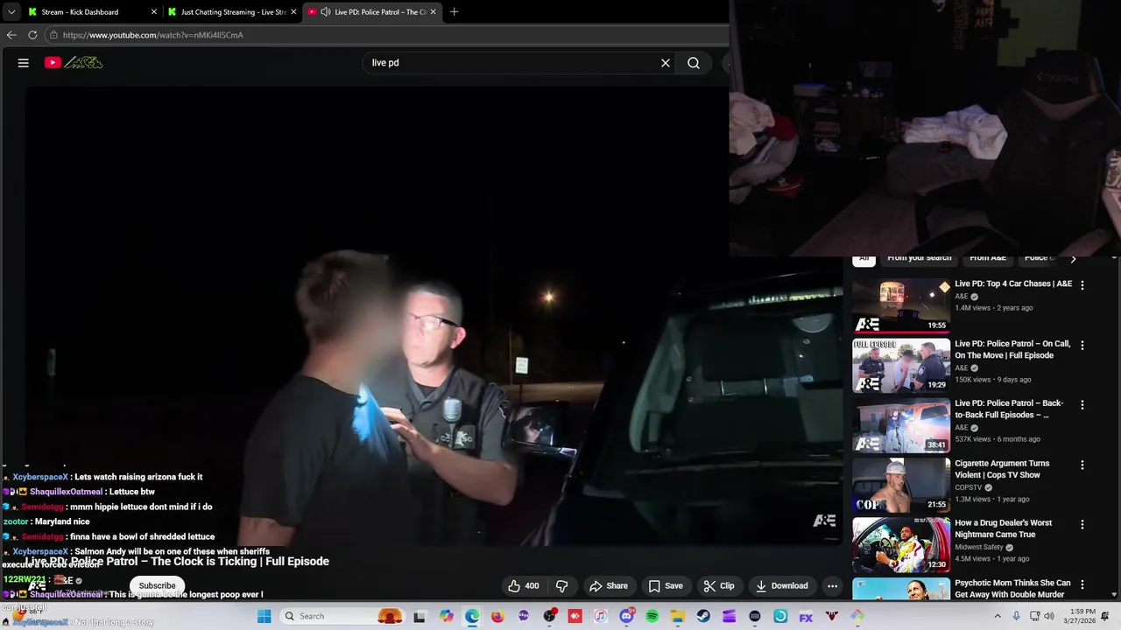Open the browser tab search dropdown

coord(11,12)
